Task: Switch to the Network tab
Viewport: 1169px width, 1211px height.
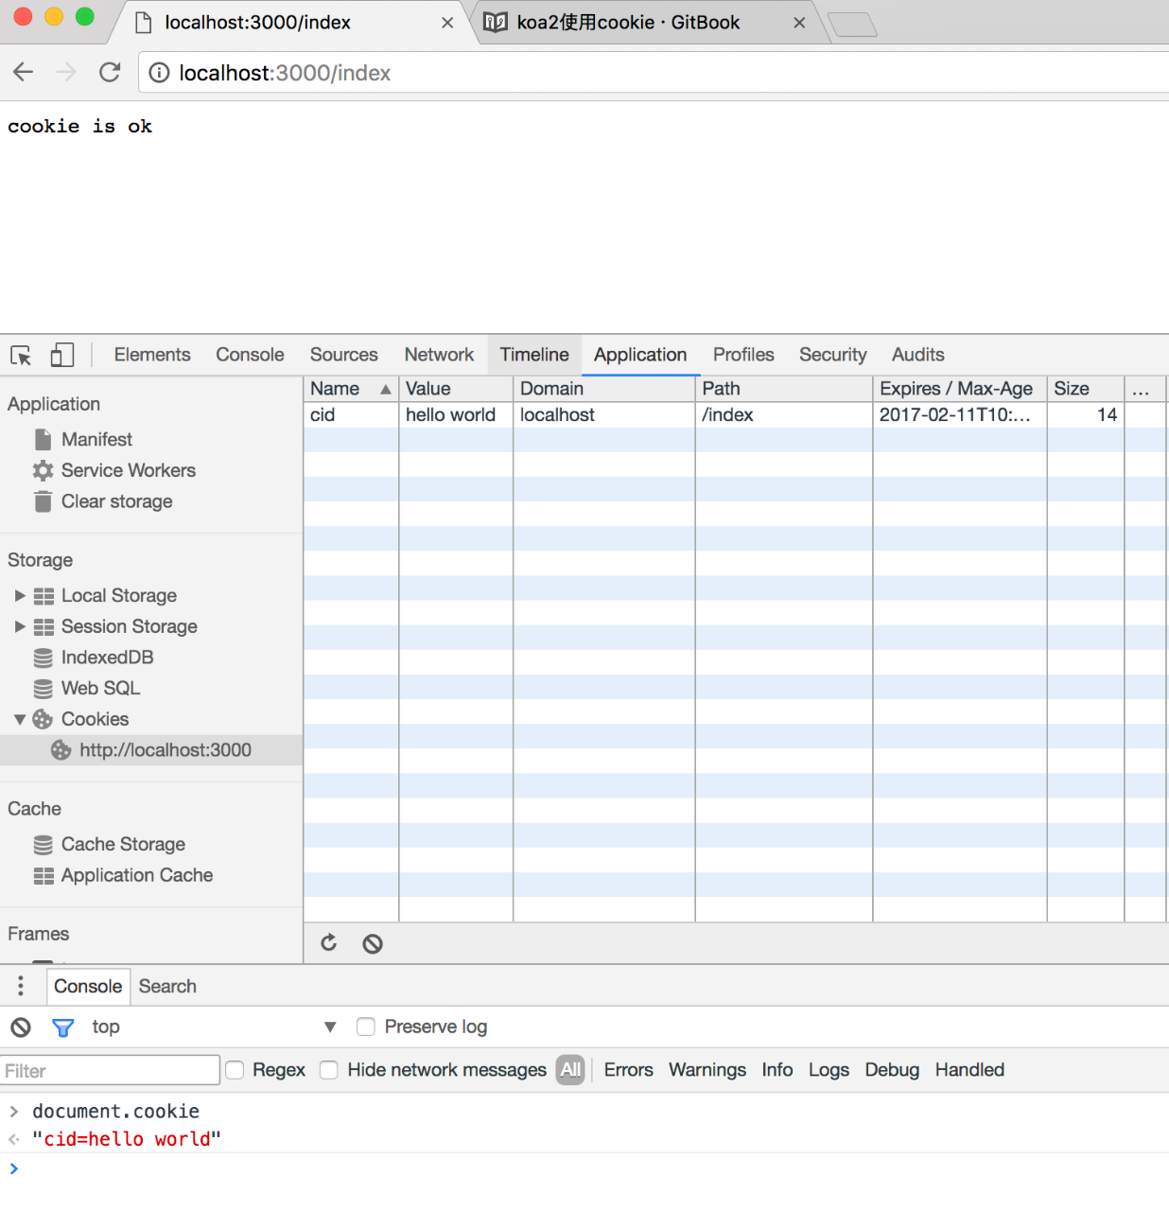Action: tap(439, 355)
